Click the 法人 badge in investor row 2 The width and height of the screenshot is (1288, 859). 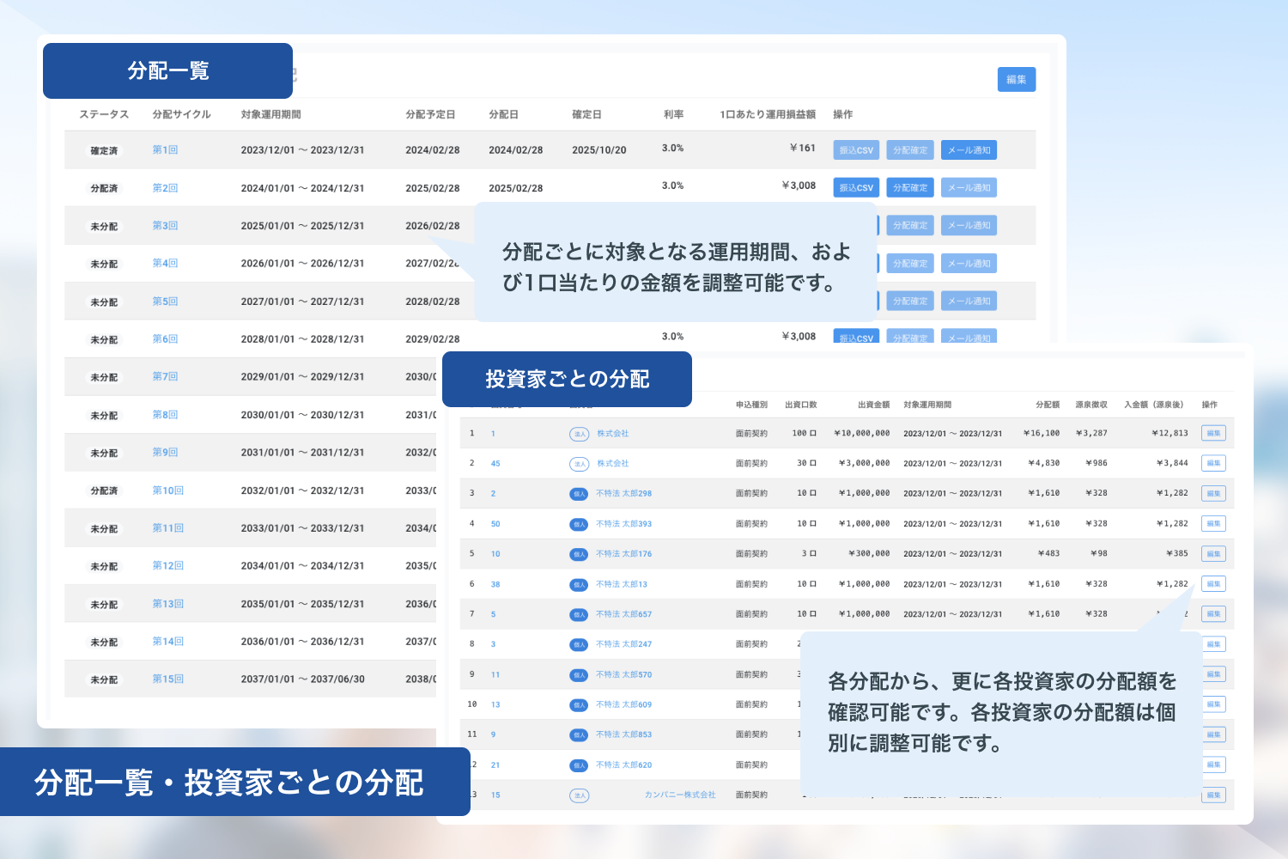pos(580,464)
